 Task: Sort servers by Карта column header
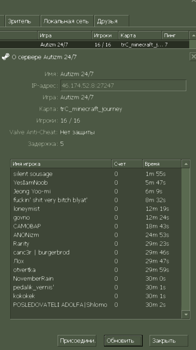pyautogui.click(x=140, y=35)
